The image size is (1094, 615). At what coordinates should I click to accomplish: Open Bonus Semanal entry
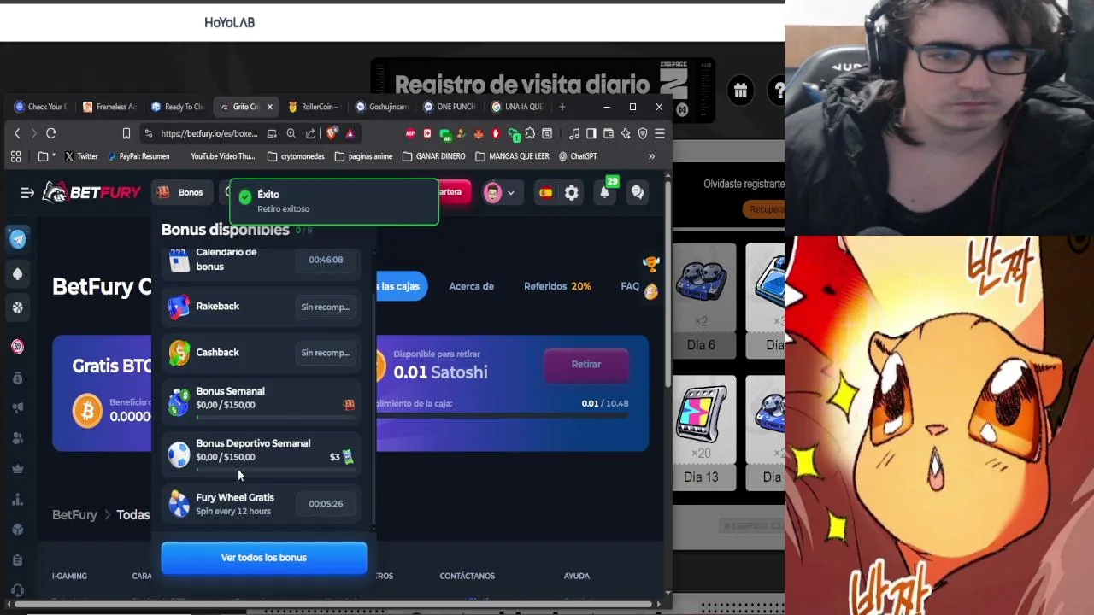tap(261, 401)
